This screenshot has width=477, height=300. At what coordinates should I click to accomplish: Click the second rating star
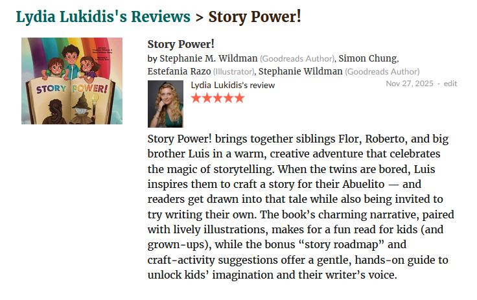(207, 98)
